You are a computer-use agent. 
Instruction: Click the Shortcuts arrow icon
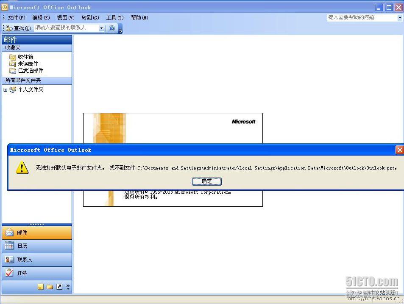[59, 287]
